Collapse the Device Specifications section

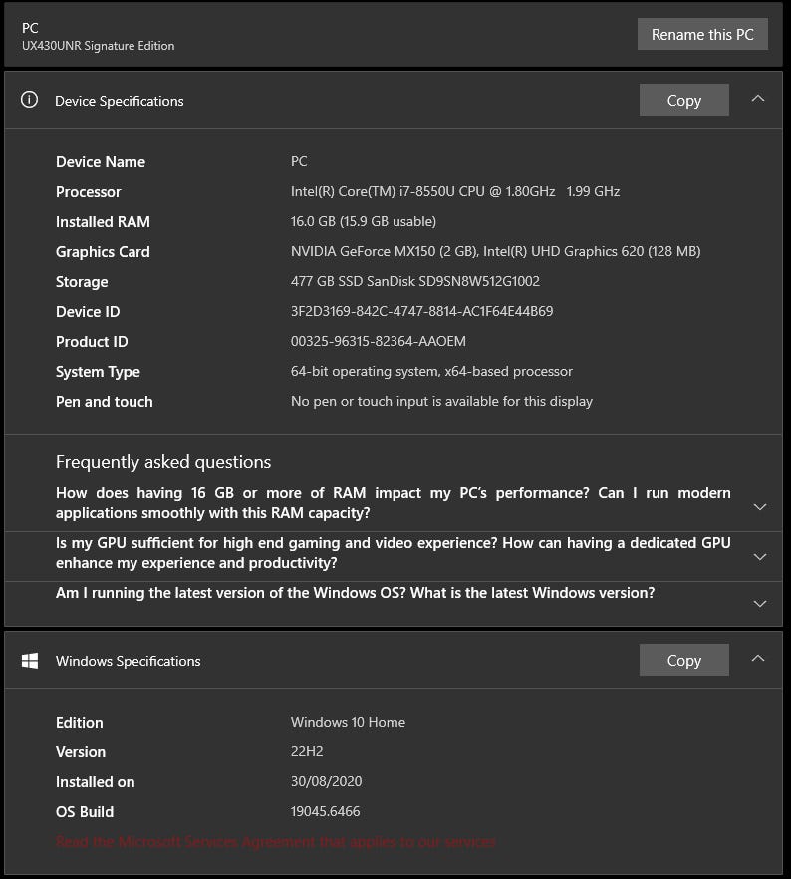click(x=758, y=98)
